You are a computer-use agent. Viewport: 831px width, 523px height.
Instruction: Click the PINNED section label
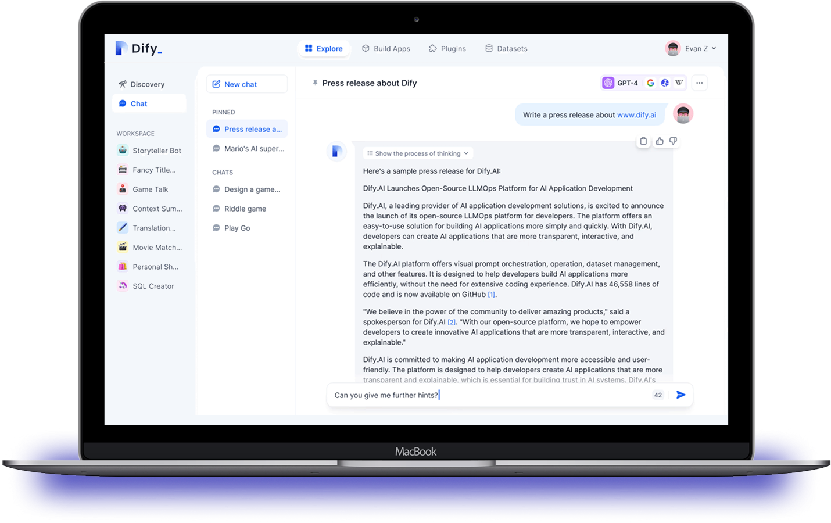point(224,112)
